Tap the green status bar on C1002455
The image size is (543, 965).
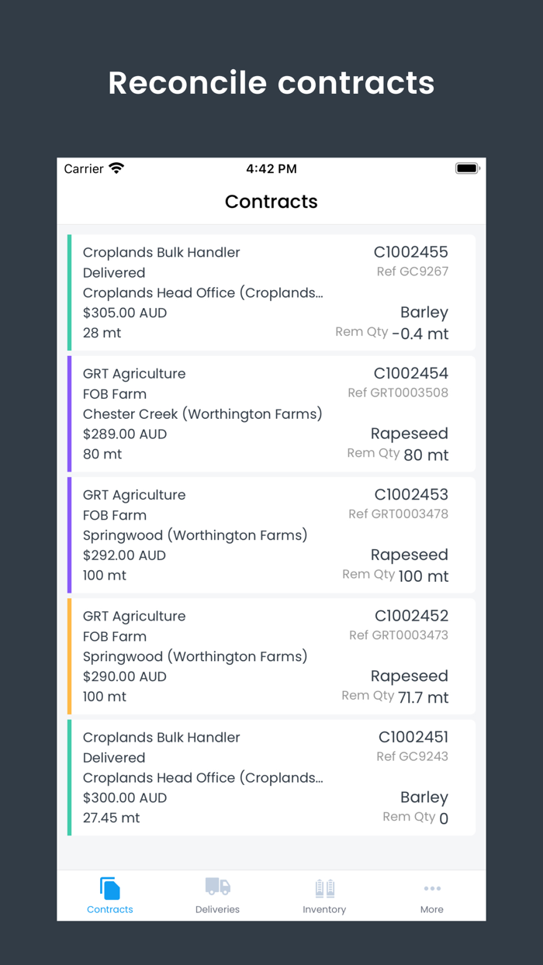[70, 292]
